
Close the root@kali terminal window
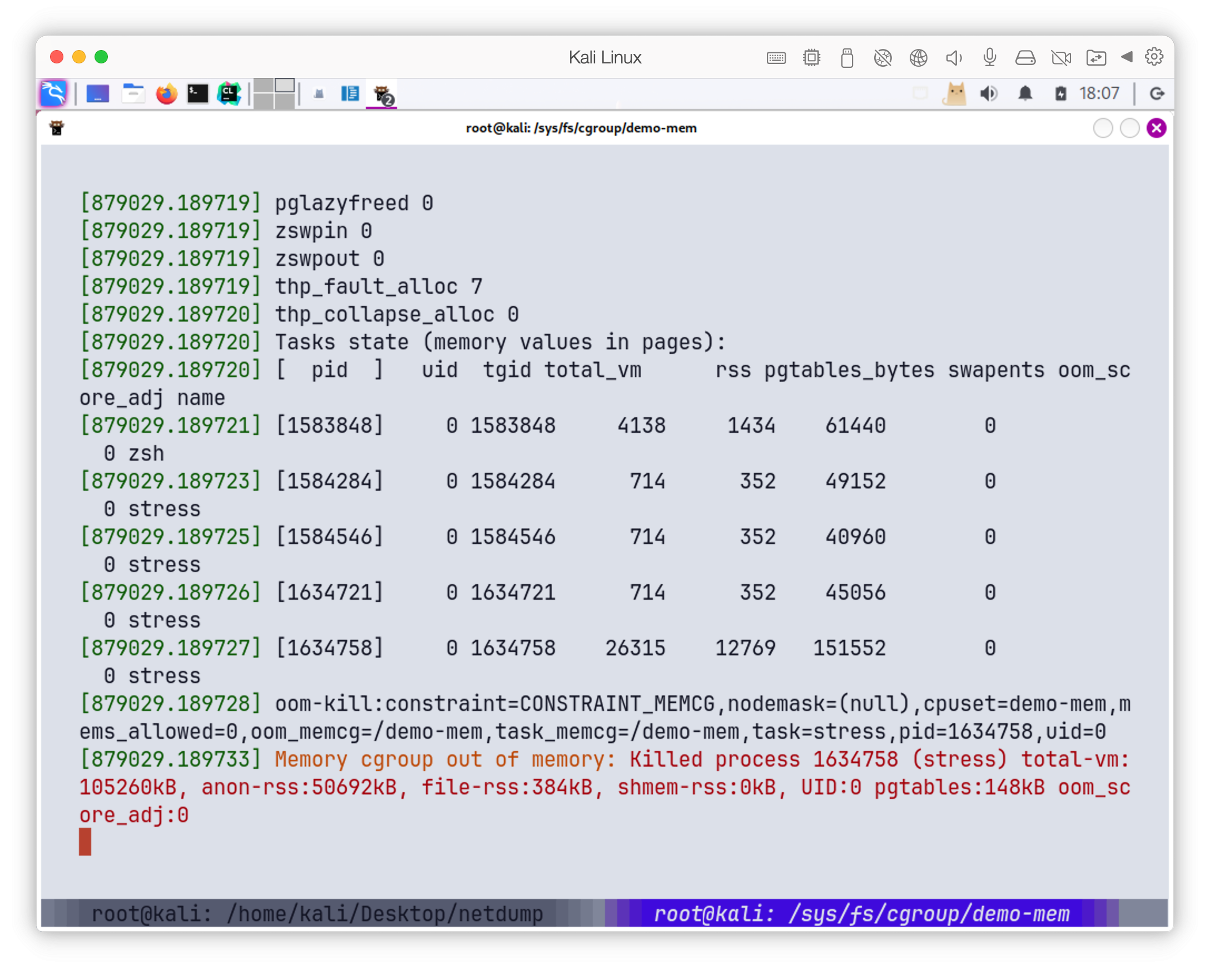point(1157,128)
